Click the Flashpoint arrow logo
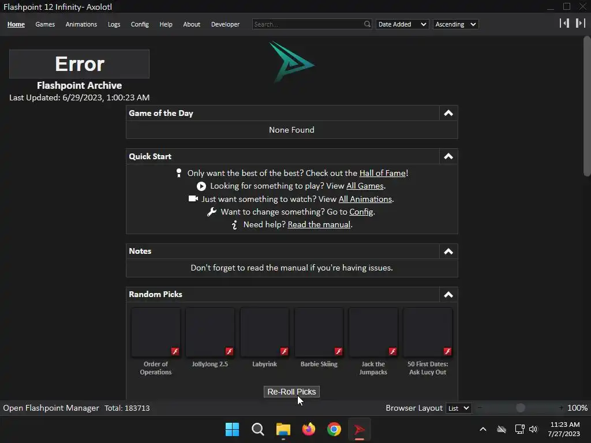 (x=291, y=62)
